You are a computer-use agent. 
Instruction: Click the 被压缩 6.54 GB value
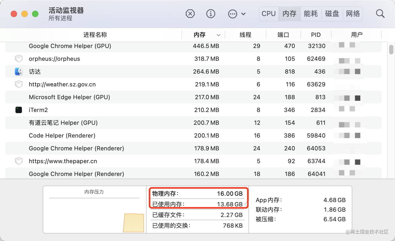335,219
